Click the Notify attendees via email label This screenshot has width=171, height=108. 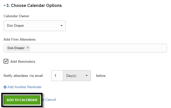point(23,76)
